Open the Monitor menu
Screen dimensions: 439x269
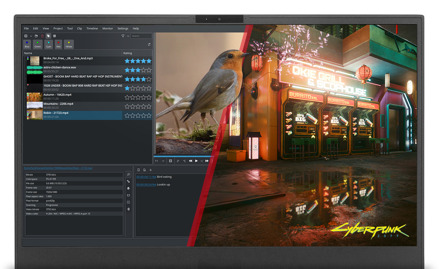[108, 28]
